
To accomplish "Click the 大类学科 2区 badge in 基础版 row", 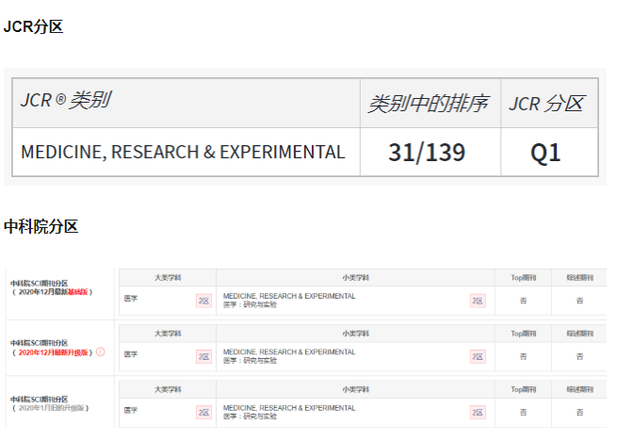I will [203, 301].
